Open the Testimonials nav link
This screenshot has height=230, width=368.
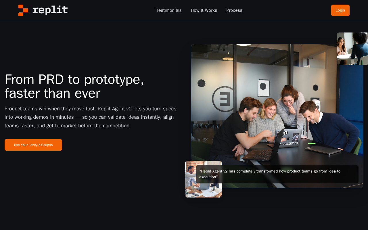point(169,10)
